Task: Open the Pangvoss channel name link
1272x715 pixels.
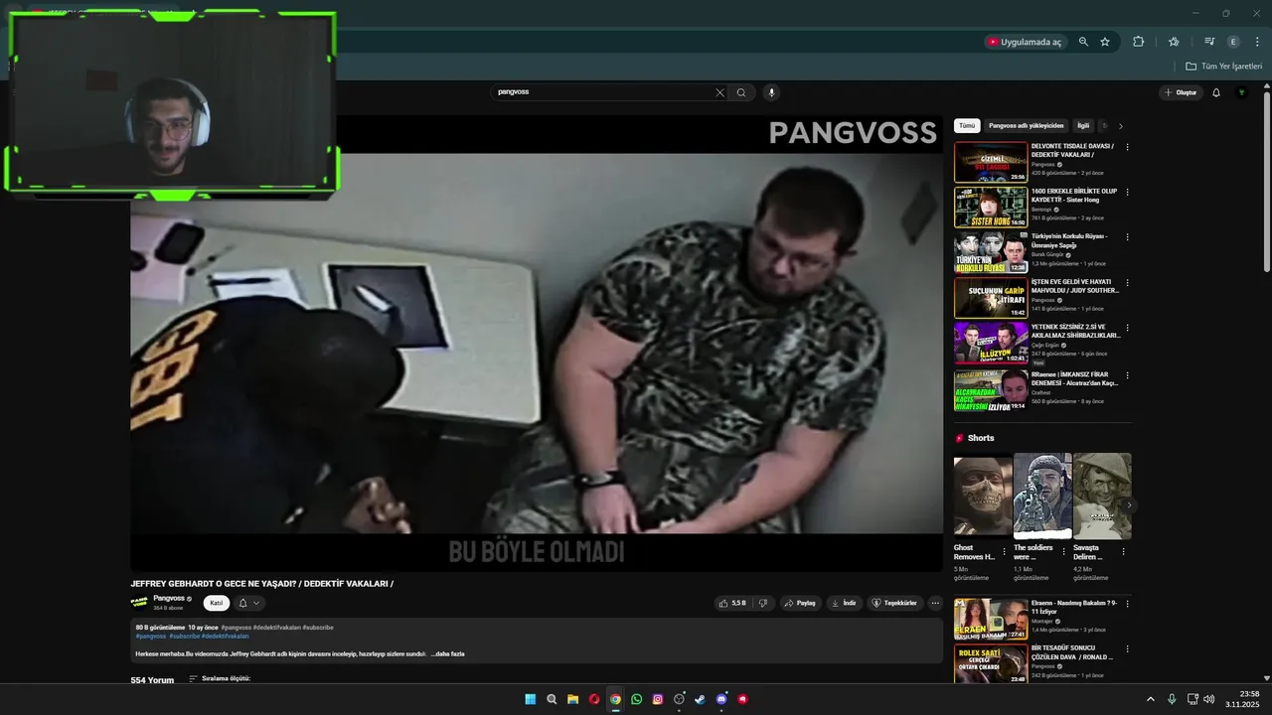Action: click(169, 598)
